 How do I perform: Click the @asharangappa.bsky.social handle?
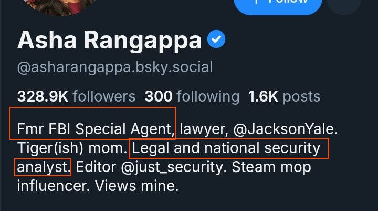click(x=115, y=67)
